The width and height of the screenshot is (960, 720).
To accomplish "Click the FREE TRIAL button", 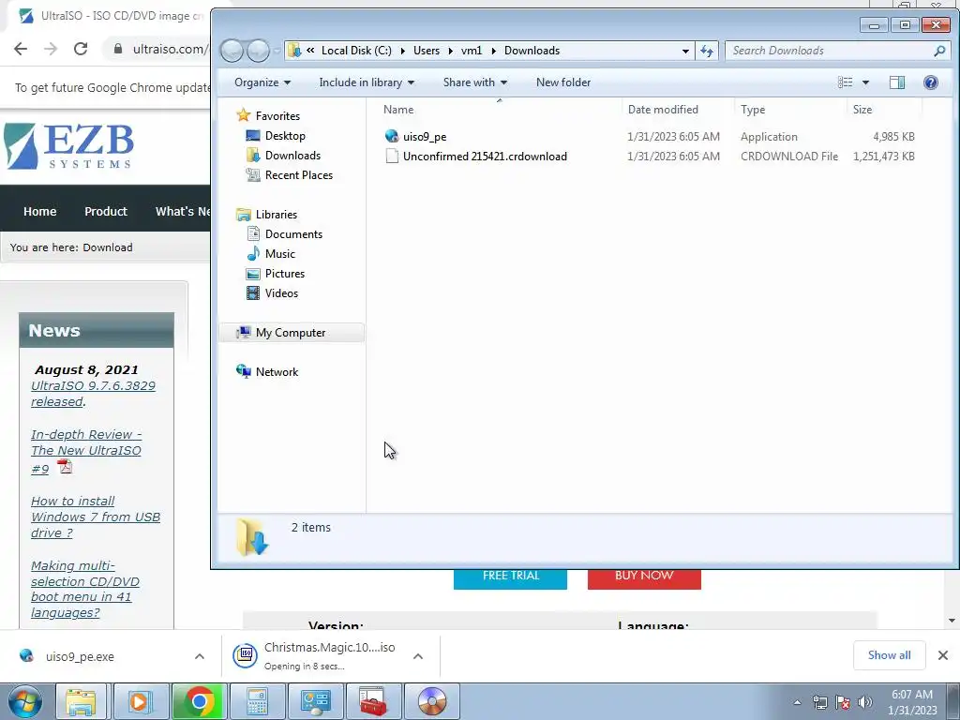I will click(x=511, y=577).
